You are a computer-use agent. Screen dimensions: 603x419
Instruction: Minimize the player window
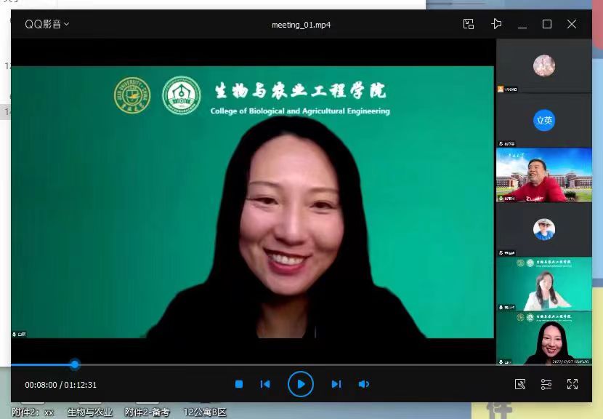pyautogui.click(x=522, y=25)
